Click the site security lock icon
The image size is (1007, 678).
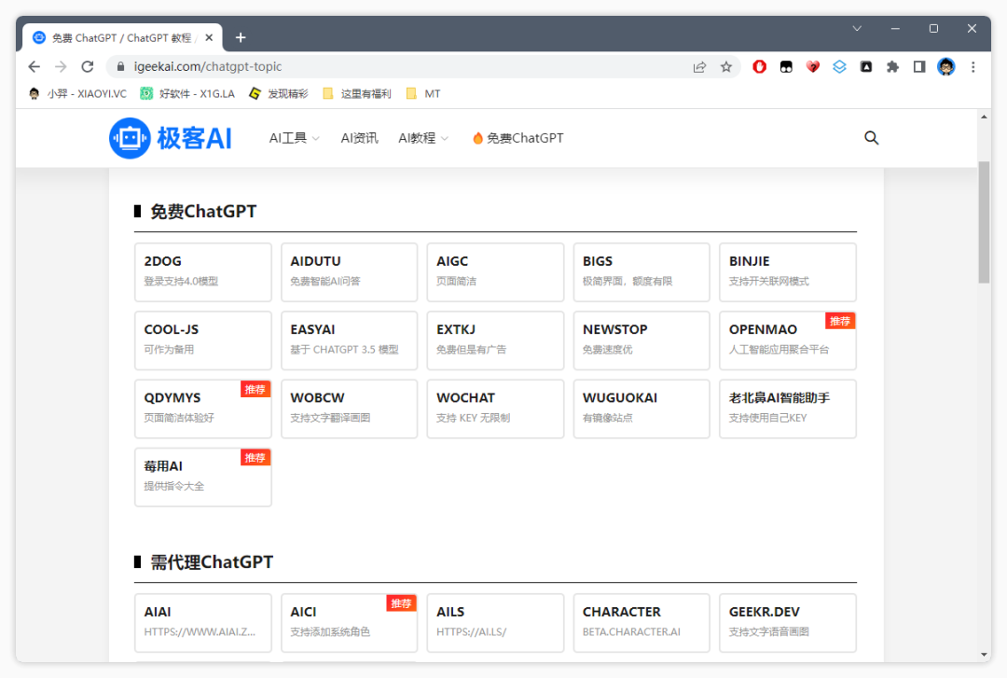[120, 66]
